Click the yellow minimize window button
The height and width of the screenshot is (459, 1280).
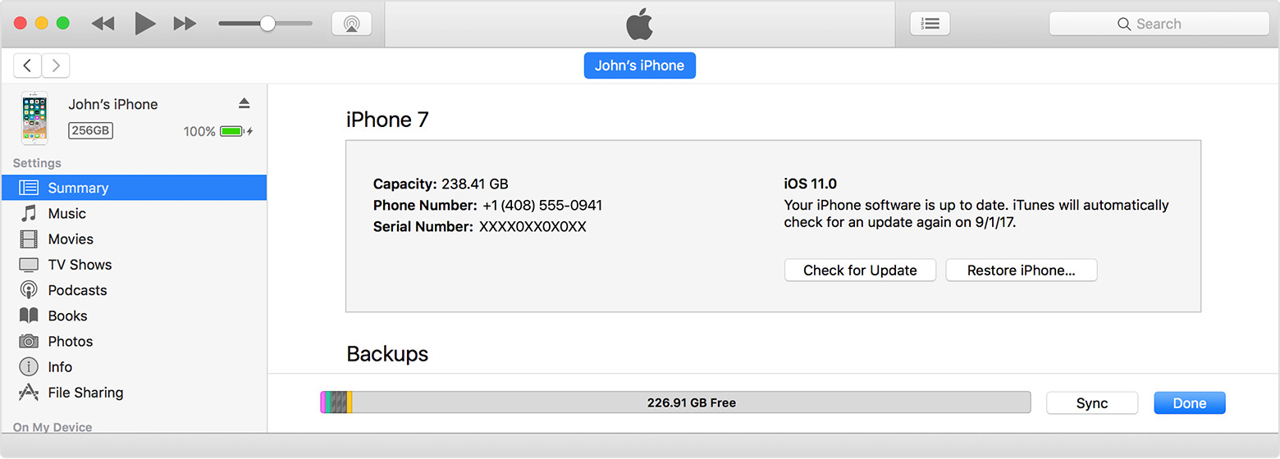(x=41, y=24)
